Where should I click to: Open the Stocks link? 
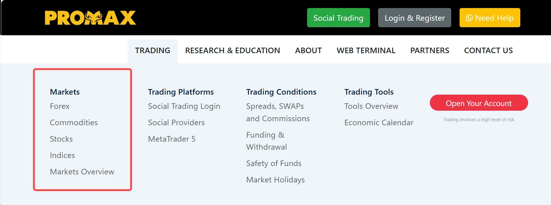(x=61, y=139)
